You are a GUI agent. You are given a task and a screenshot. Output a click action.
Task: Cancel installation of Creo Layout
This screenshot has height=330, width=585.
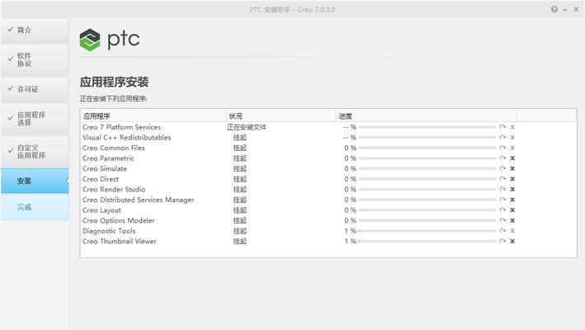click(512, 210)
